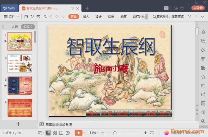Open the quick access customize dropdown
Screen dimensions: 208x137
63,17
